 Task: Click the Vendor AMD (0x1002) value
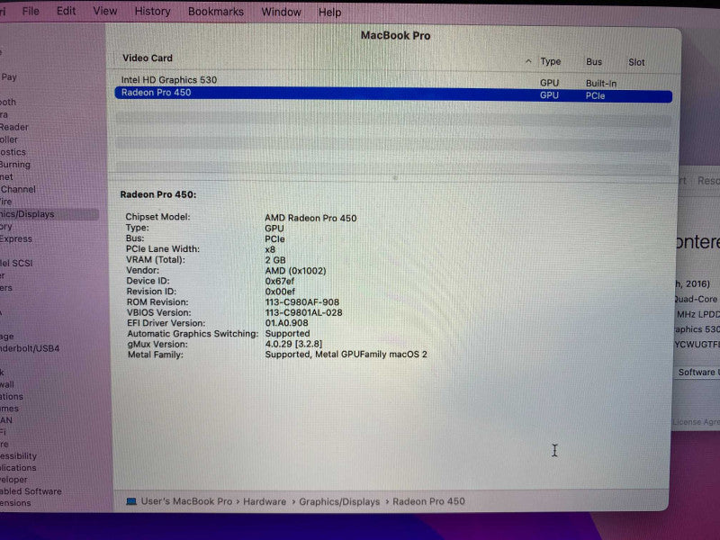coord(295,271)
